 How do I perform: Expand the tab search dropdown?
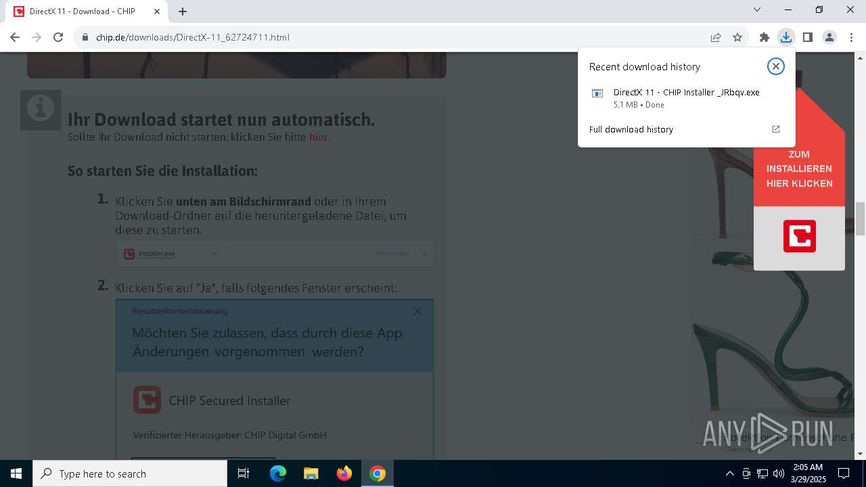(757, 9)
